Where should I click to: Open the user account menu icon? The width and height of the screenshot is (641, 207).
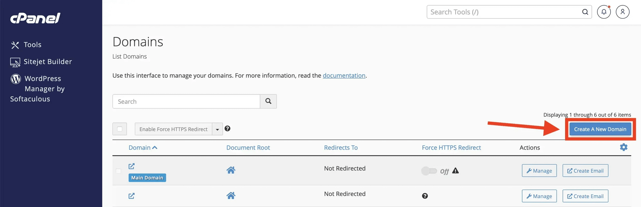(x=623, y=12)
